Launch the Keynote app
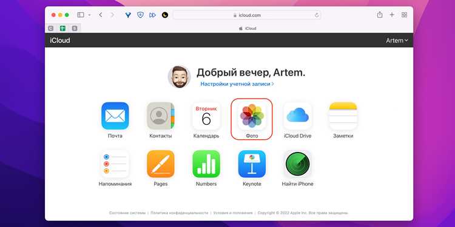 252,164
